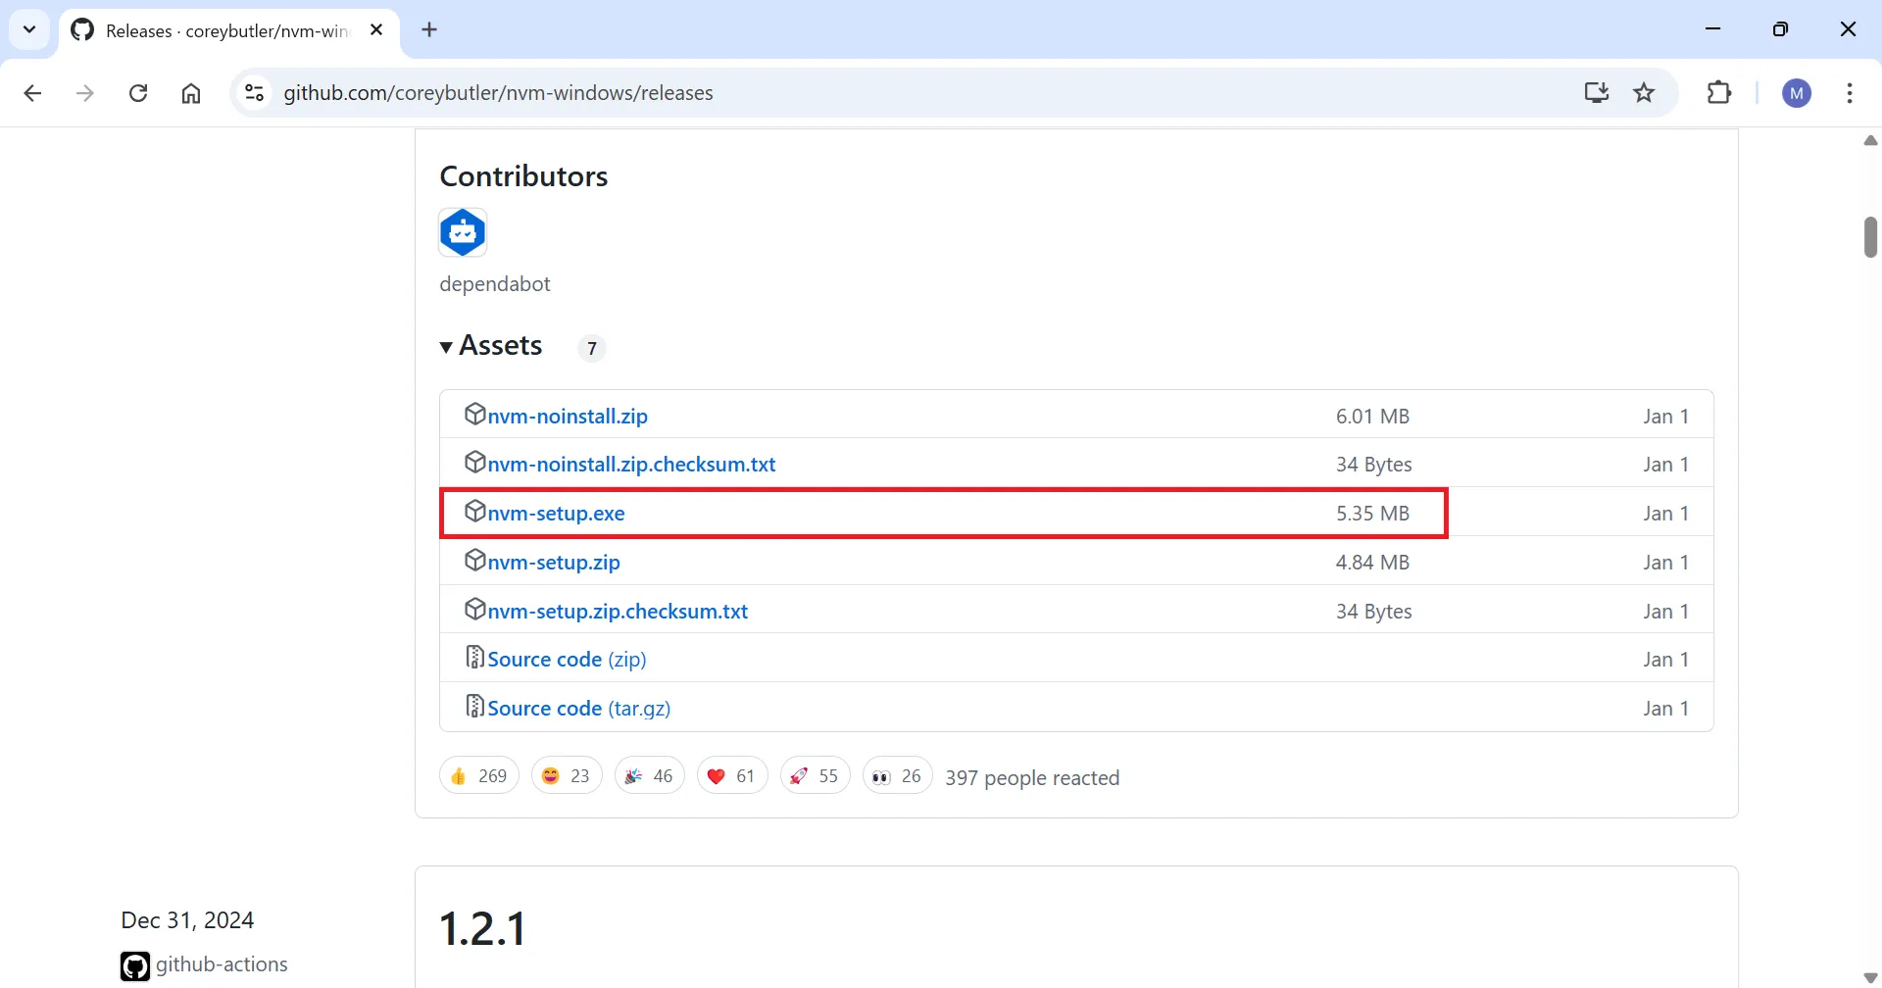The image size is (1882, 988).
Task: Download nvm-setup.zip
Action: [x=554, y=563]
